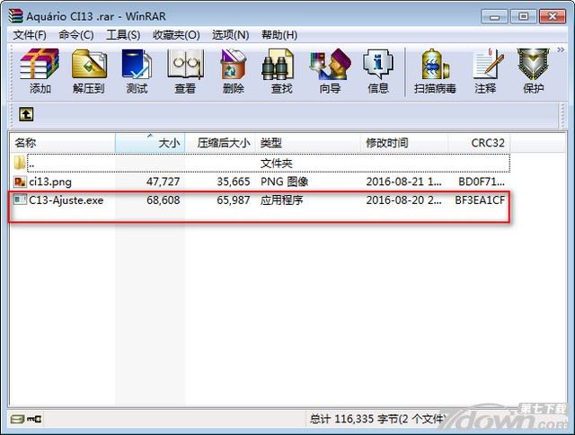
Task: Click the C13-Ajuste.exe application icon
Action: click(x=20, y=200)
